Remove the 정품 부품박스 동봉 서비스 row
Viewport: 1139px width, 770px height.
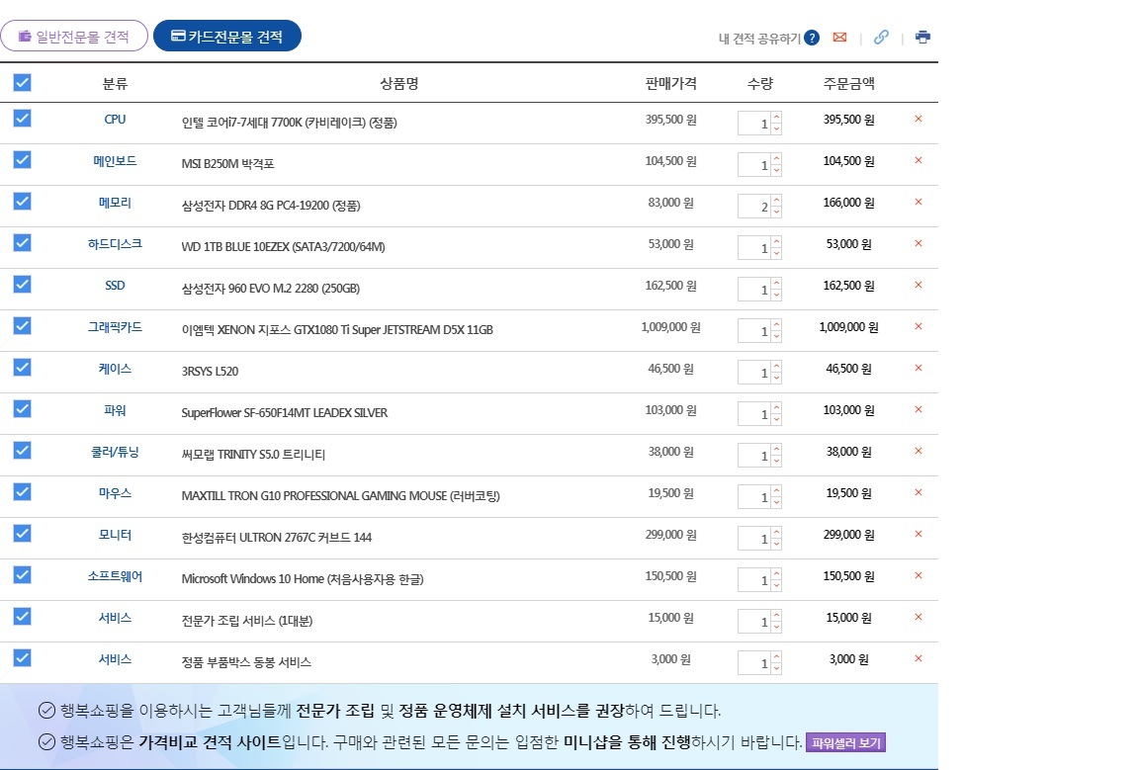pyautogui.click(x=919, y=658)
